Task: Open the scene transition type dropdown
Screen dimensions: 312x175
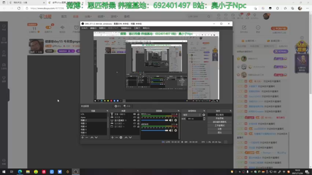Action: [192, 115]
